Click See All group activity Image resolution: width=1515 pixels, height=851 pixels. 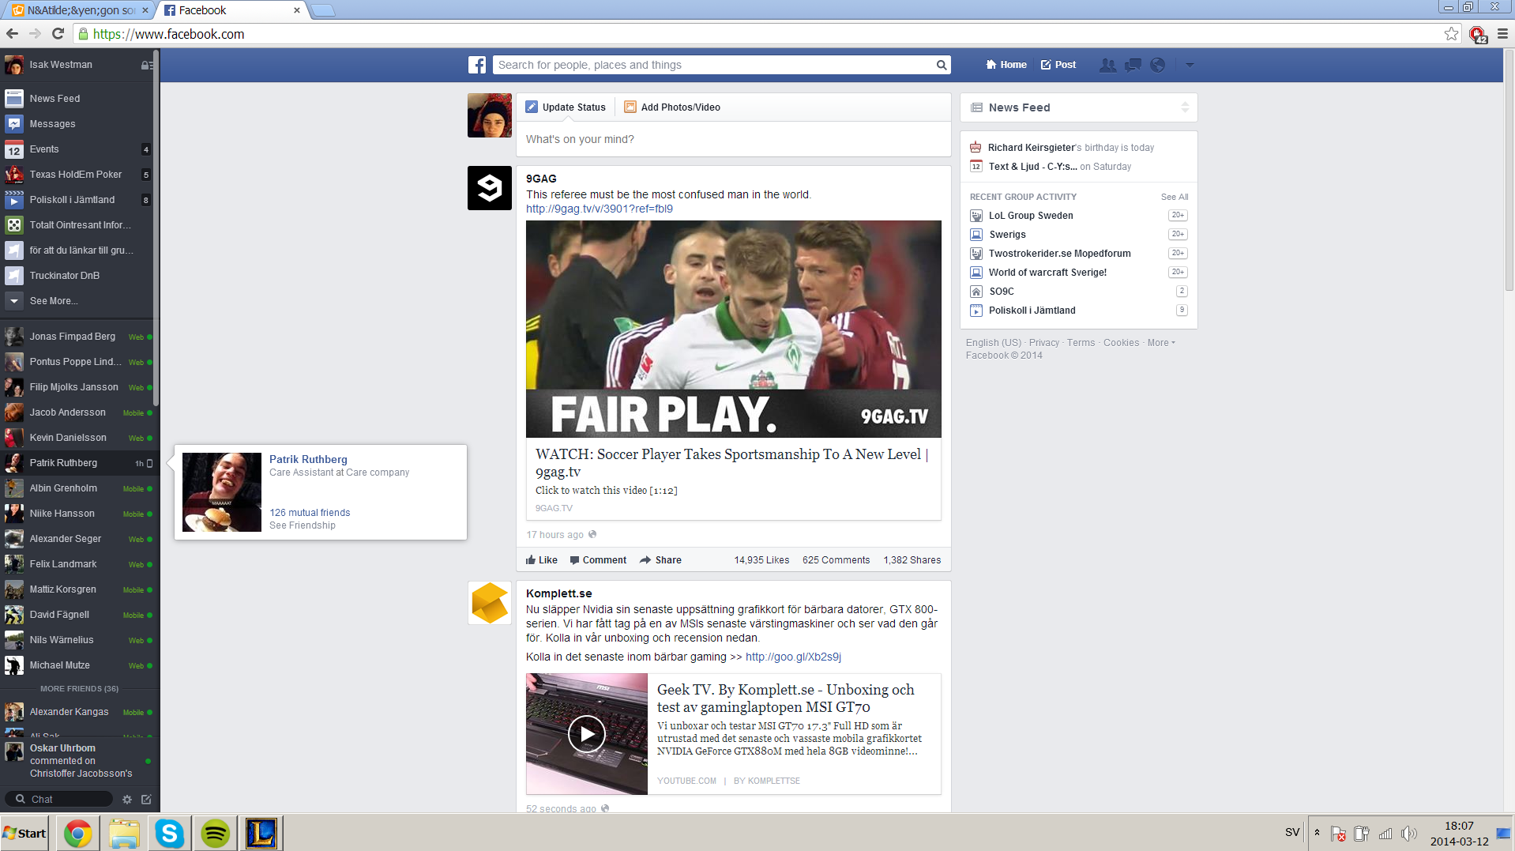click(x=1175, y=198)
